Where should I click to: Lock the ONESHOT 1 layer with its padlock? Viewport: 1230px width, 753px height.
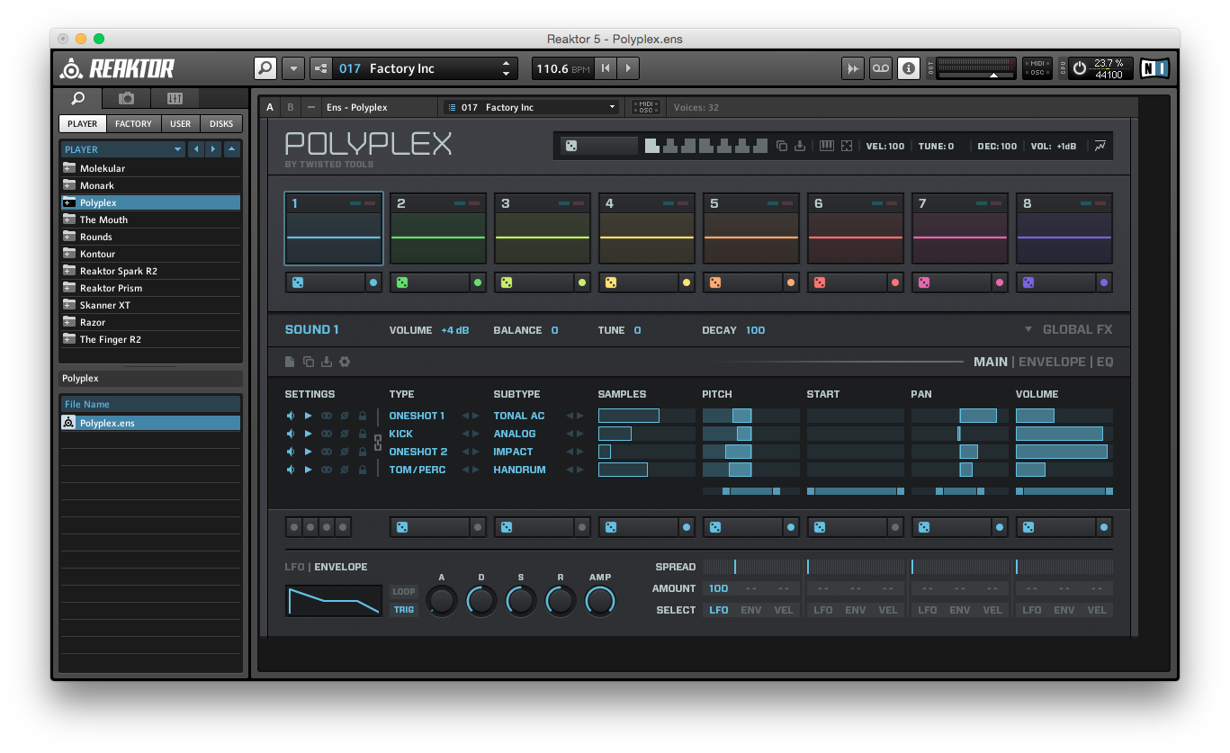362,415
